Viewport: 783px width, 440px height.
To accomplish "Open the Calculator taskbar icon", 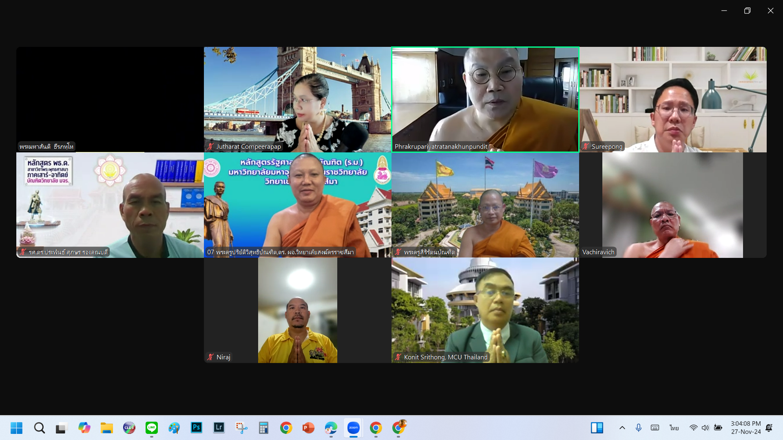I will (x=263, y=428).
